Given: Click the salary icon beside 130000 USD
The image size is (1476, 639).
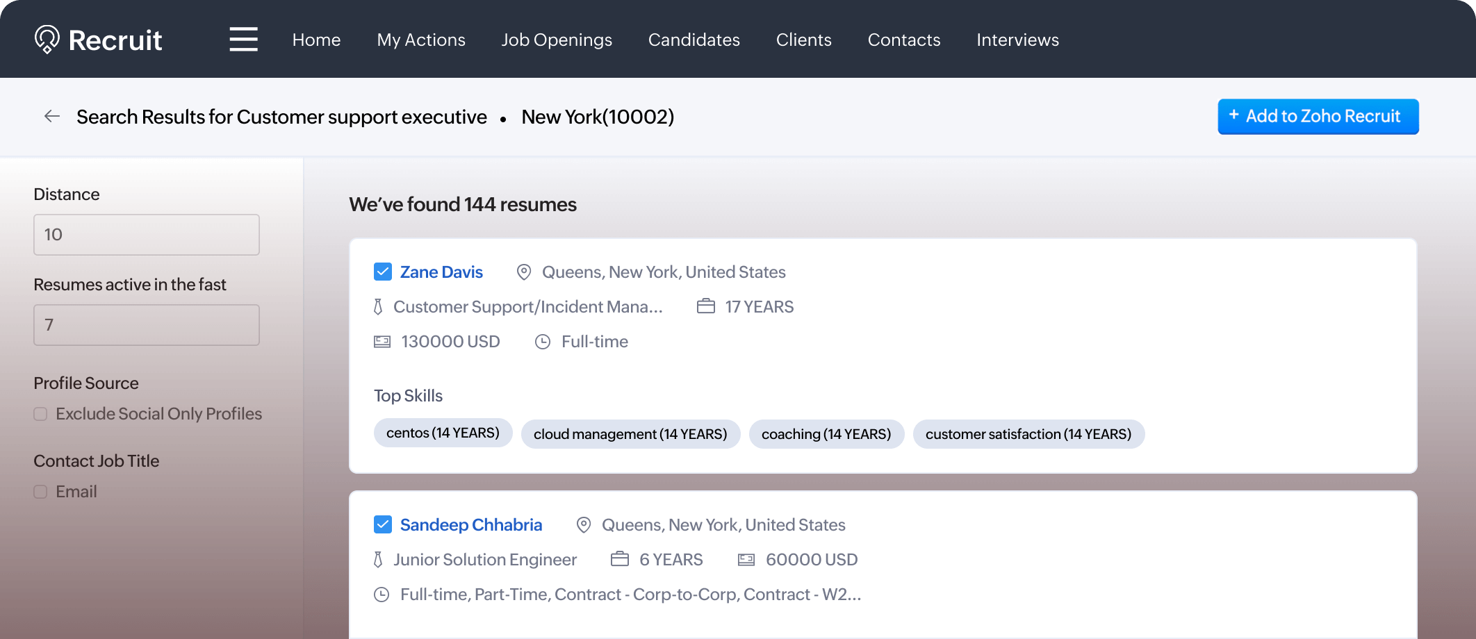Looking at the screenshot, I should [x=382, y=341].
